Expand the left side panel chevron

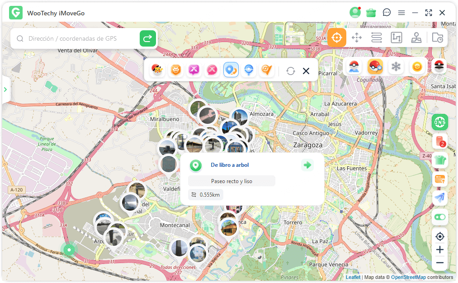point(5,89)
